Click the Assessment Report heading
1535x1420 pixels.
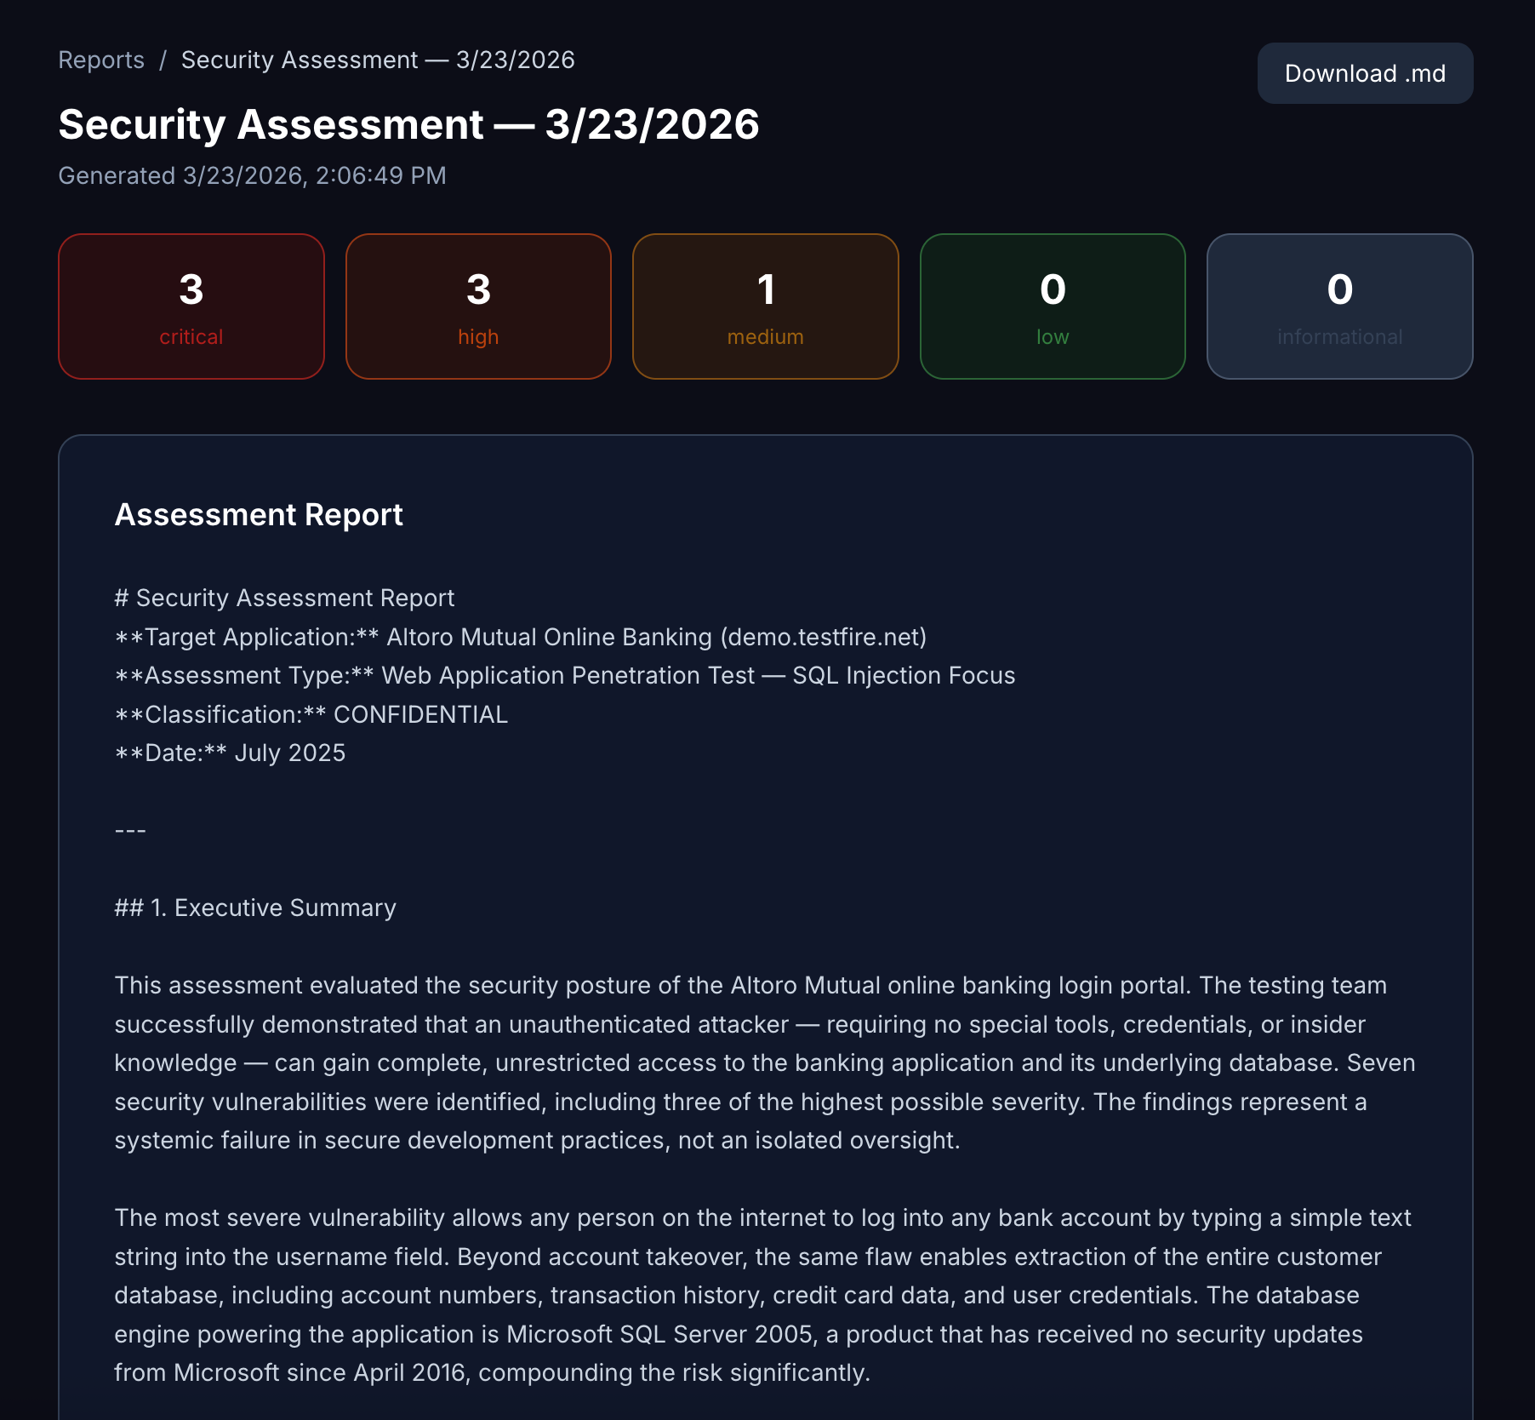pyautogui.click(x=259, y=515)
